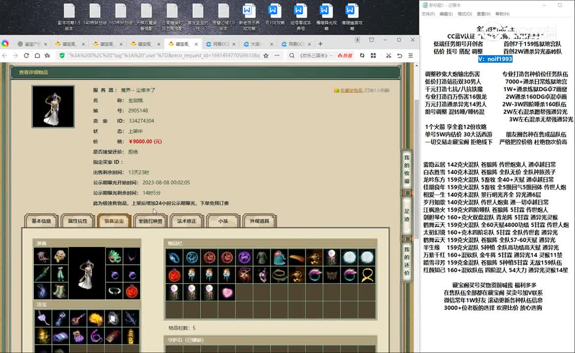
Task: Click the browser screenshot scissors icon
Action: coord(389,55)
